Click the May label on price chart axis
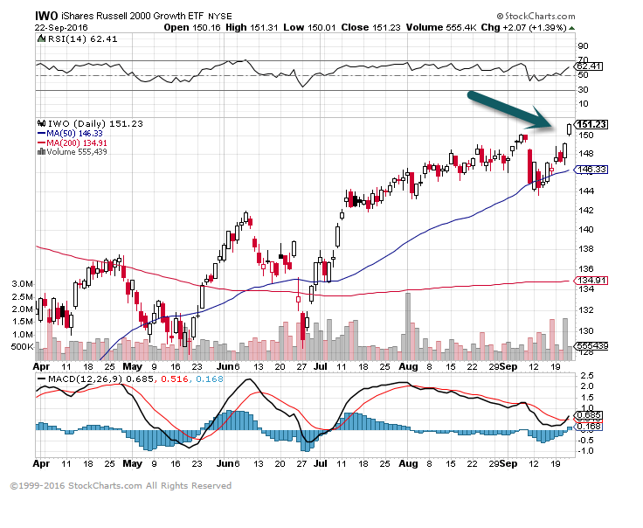Image resolution: width=643 pixels, height=528 pixels. [x=133, y=366]
